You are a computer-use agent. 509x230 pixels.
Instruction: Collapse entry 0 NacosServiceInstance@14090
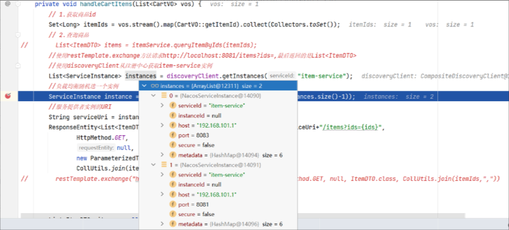(x=153, y=96)
